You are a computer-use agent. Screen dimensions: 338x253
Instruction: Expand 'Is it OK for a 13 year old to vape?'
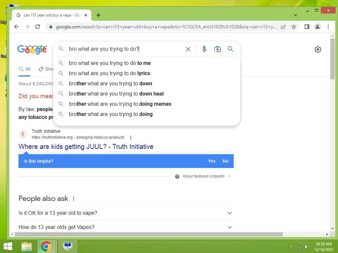(x=126, y=213)
